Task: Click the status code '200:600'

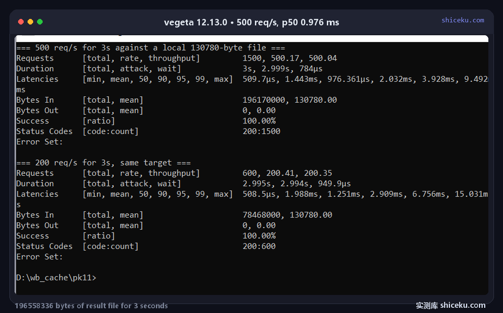Action: [259, 246]
